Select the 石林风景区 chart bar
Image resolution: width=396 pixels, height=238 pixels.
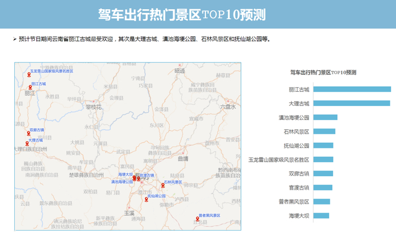coord(324,131)
